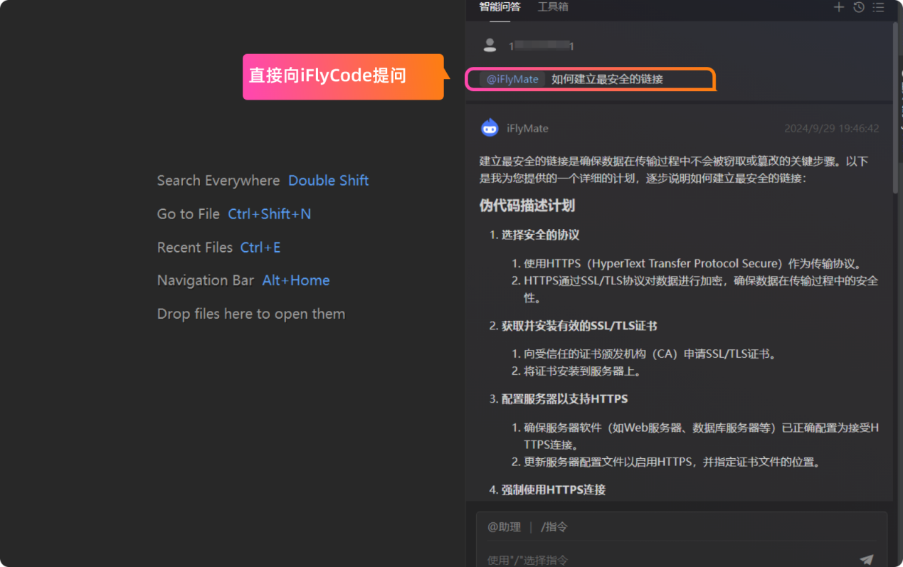
Task: Click the Ctrl+Shift+N shortcut text
Action: (270, 214)
